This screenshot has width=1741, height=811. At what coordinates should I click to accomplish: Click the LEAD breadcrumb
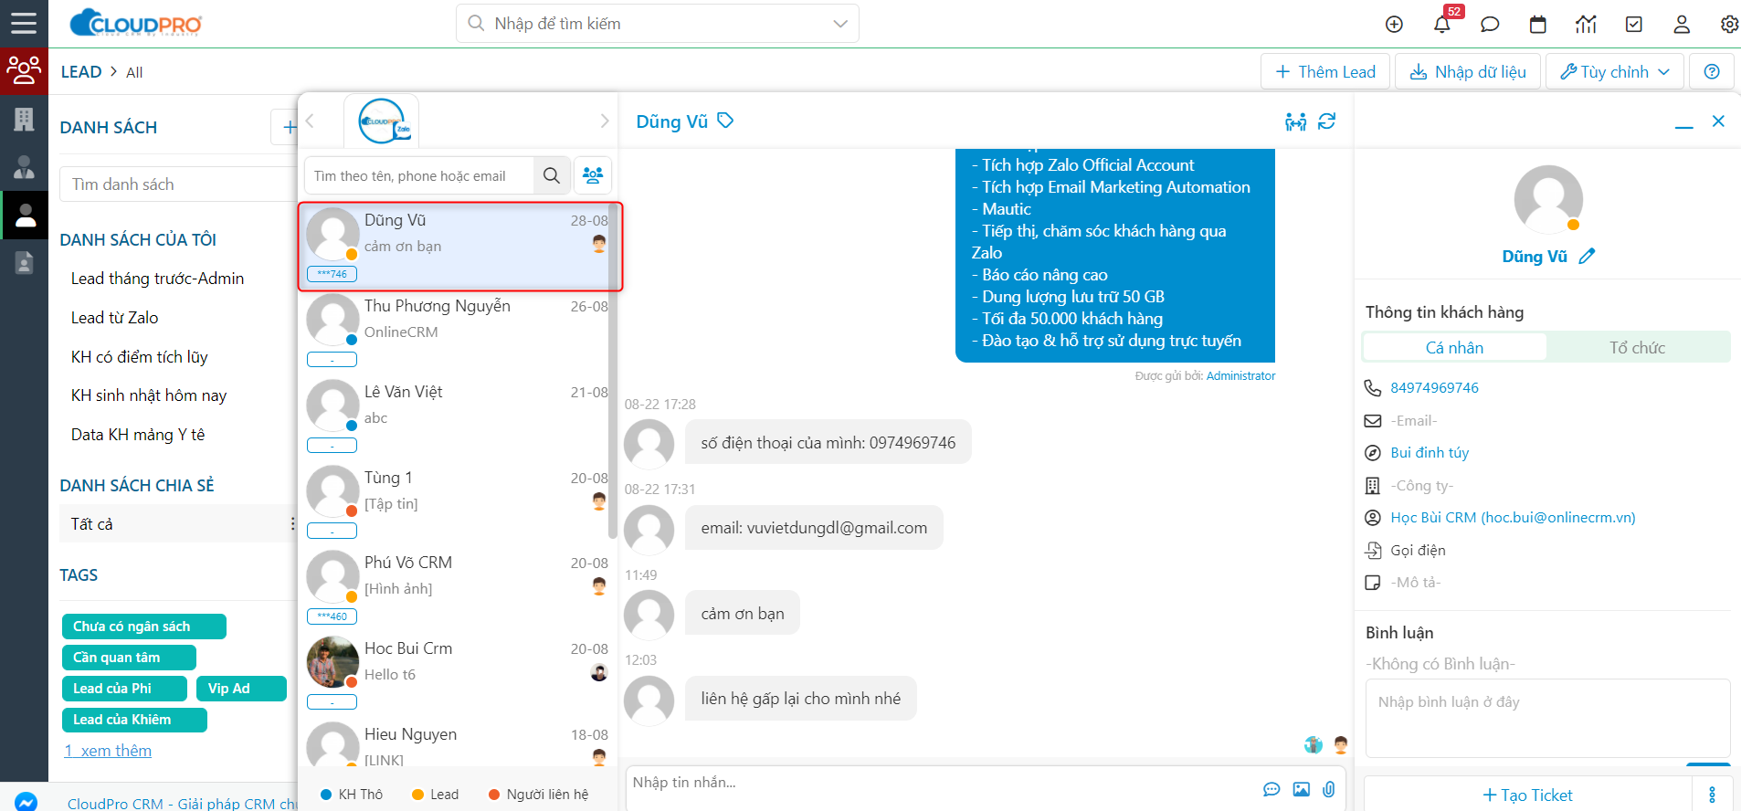click(81, 71)
